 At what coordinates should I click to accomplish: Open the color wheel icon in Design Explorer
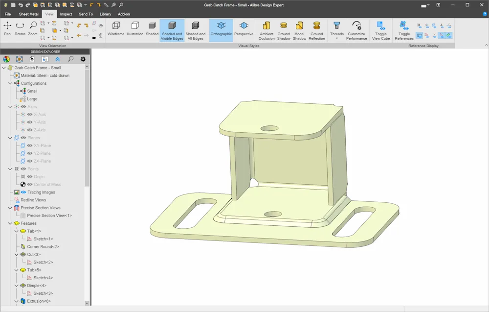(x=6, y=59)
